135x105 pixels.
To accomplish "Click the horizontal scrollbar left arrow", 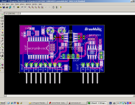I will coord(5,96).
